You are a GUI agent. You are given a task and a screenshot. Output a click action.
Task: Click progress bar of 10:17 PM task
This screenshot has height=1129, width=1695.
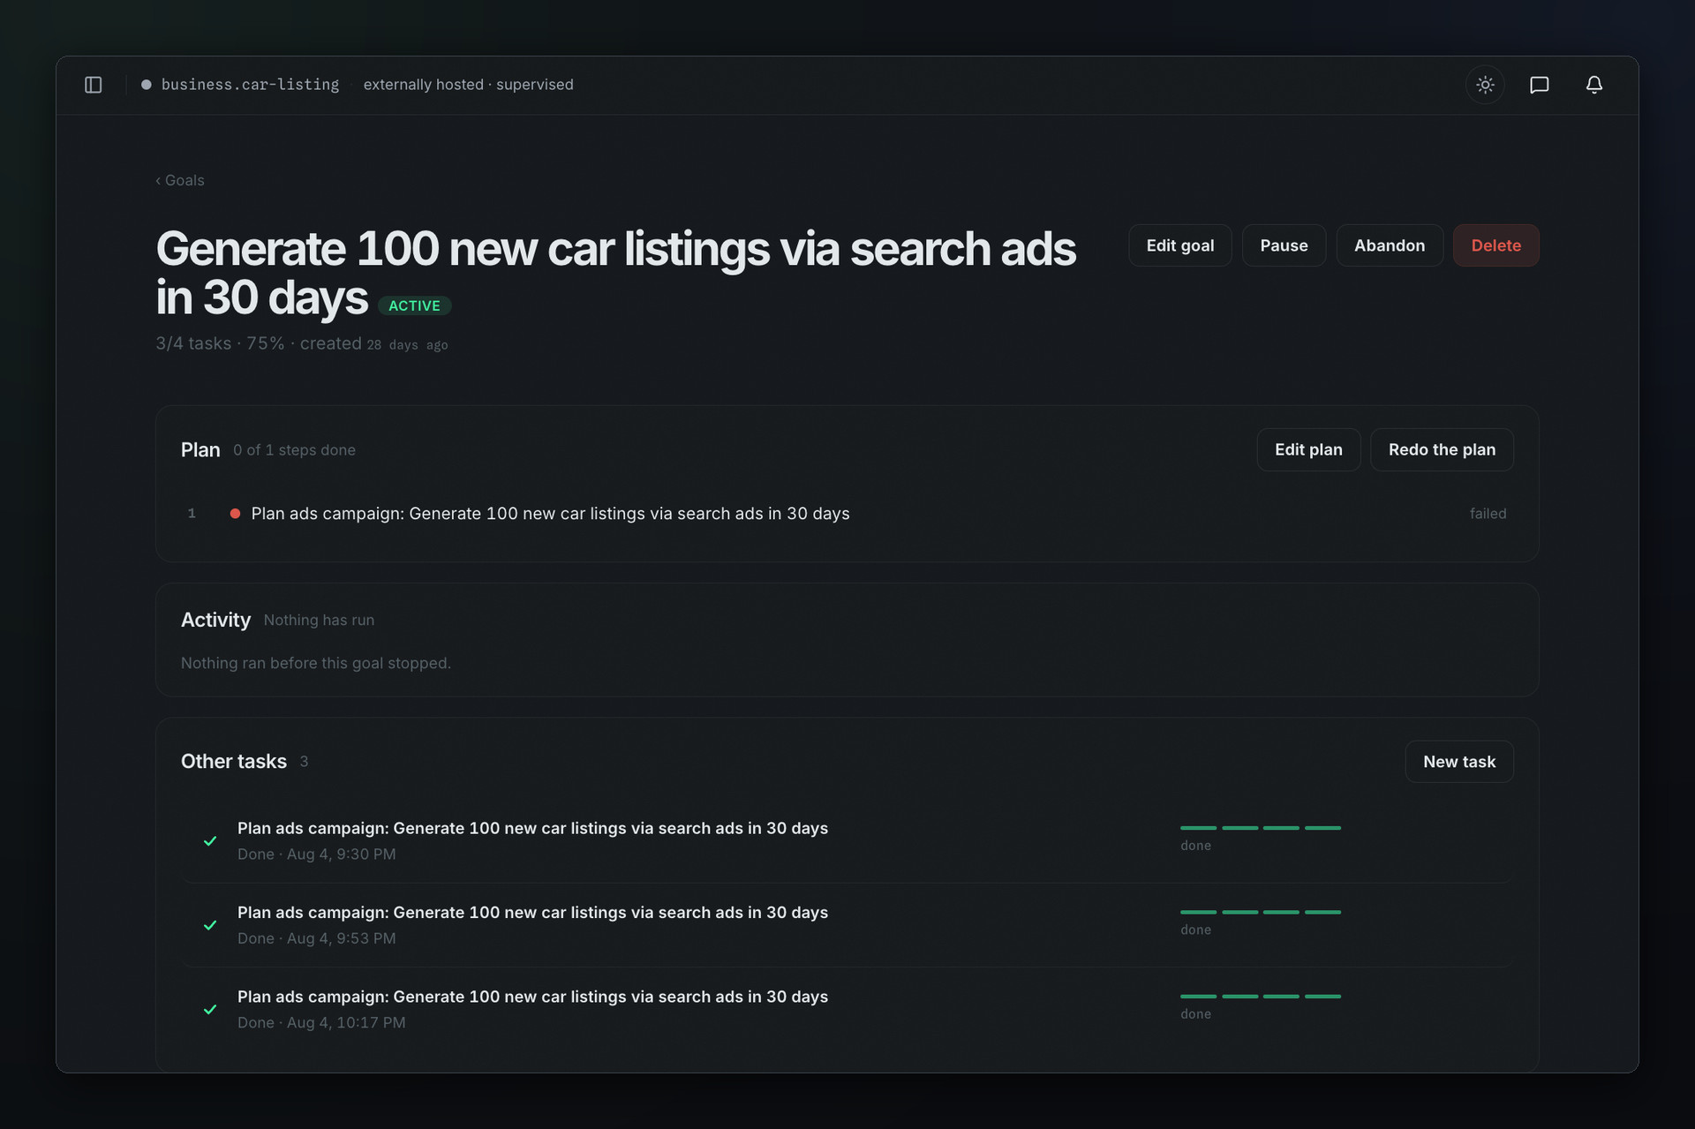[1260, 997]
